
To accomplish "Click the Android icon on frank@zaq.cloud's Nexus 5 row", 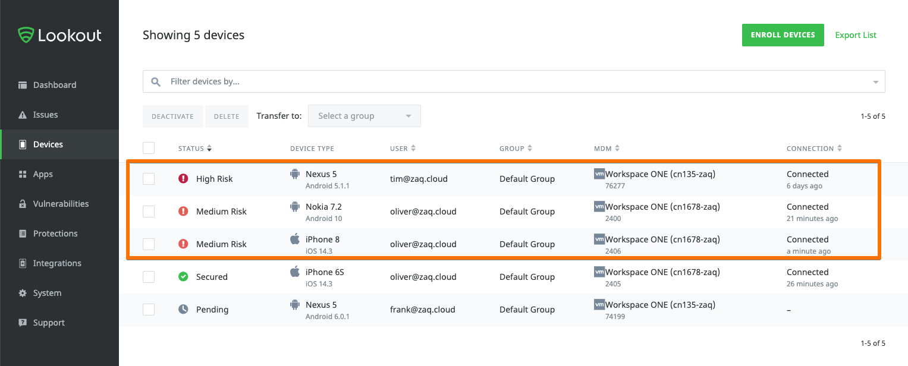I will [x=294, y=305].
